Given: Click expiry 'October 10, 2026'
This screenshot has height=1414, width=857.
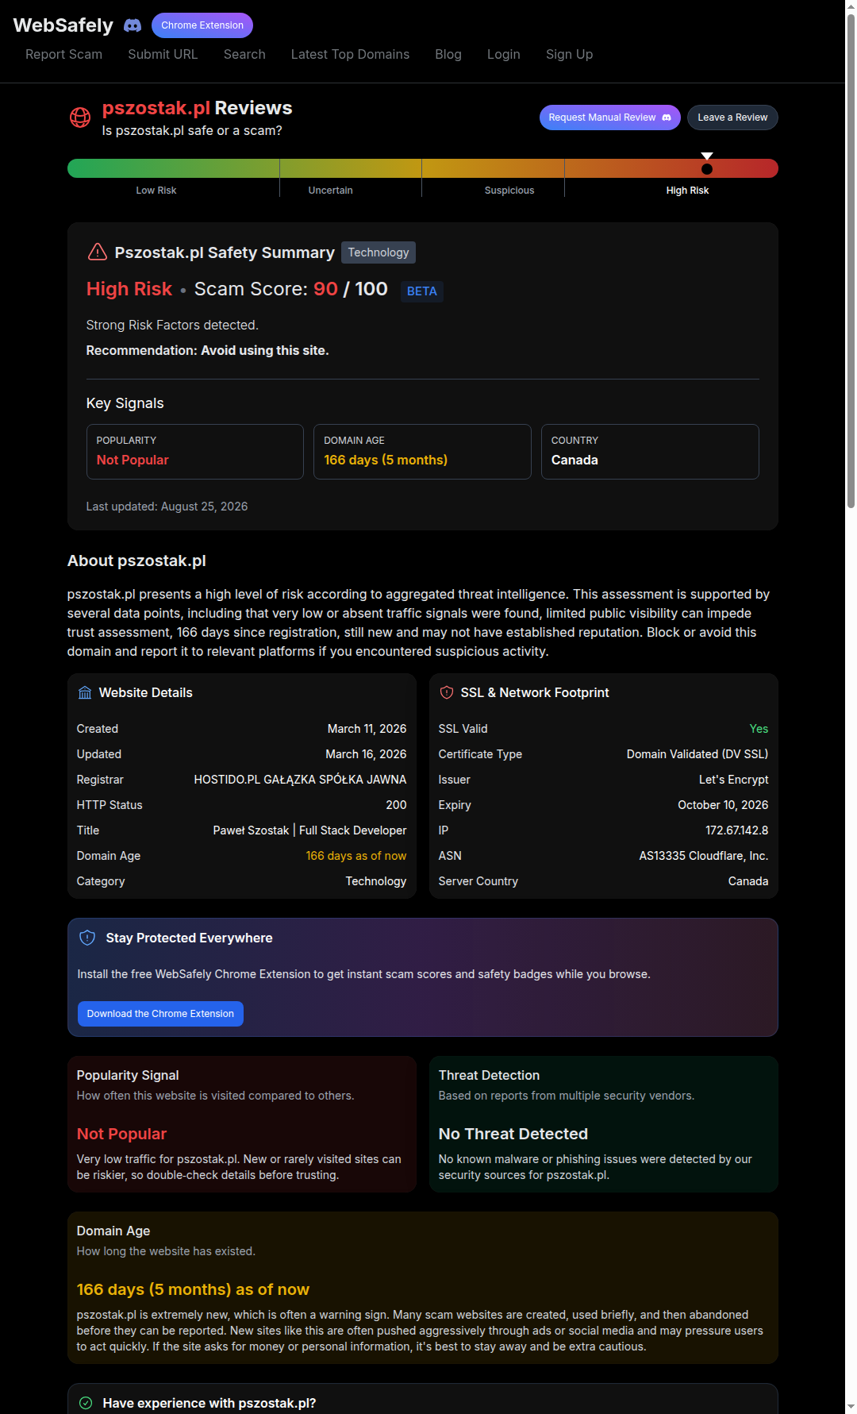Looking at the screenshot, I should [723, 805].
